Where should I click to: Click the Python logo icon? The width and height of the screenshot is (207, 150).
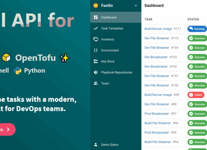pyautogui.click(x=18, y=70)
